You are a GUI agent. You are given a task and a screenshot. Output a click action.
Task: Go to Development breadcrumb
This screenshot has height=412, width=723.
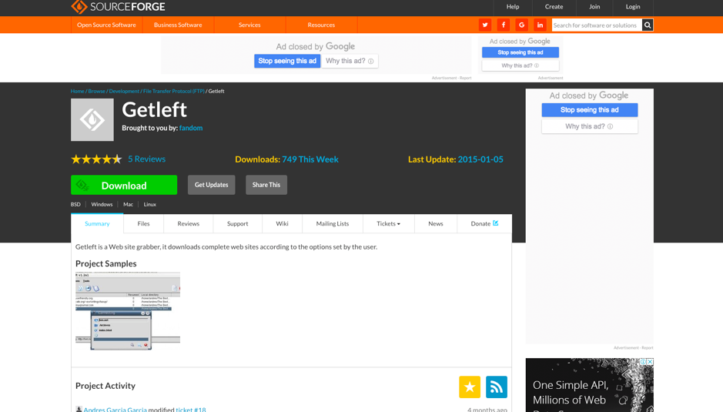click(x=124, y=92)
